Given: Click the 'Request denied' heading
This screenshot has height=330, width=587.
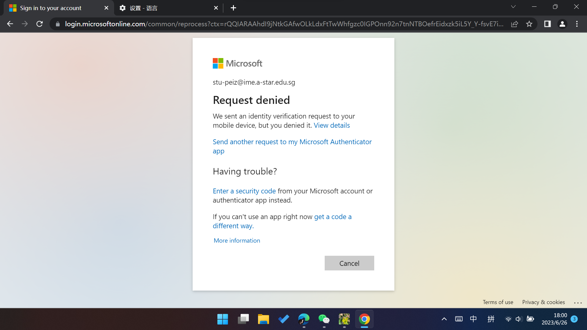Looking at the screenshot, I should tap(251, 100).
